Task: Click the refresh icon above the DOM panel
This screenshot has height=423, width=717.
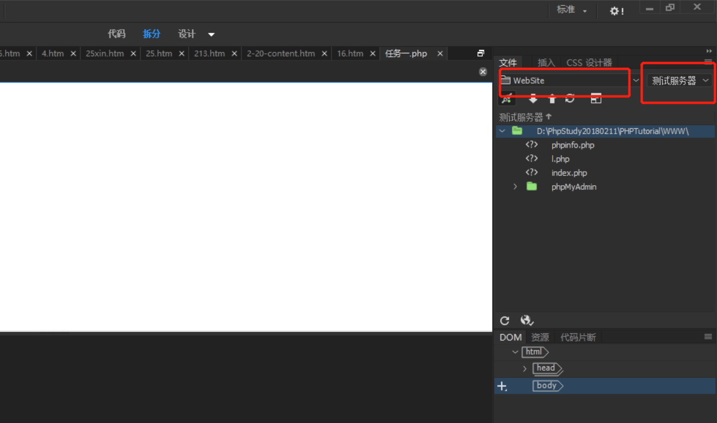Action: pos(504,320)
